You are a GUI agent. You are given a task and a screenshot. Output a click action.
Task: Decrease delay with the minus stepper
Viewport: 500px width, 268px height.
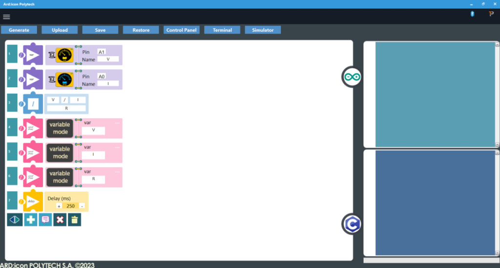coord(82,206)
